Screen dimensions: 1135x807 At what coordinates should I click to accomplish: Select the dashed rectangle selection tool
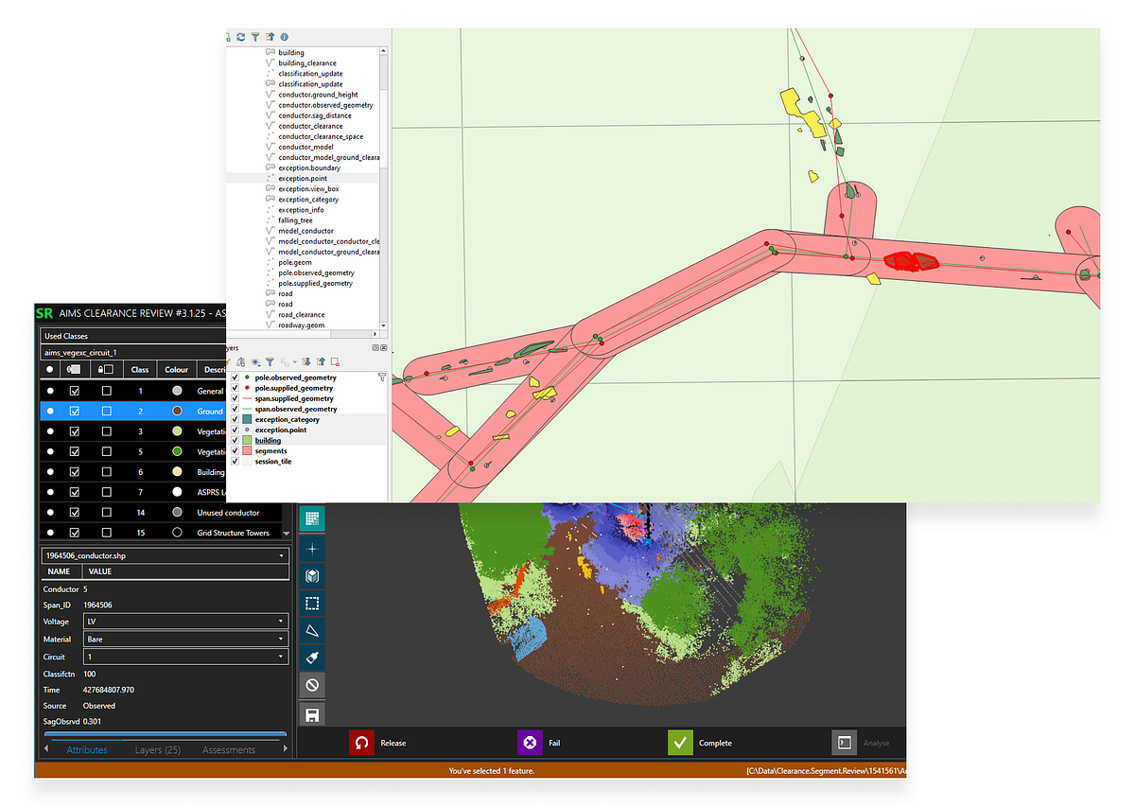(x=312, y=603)
